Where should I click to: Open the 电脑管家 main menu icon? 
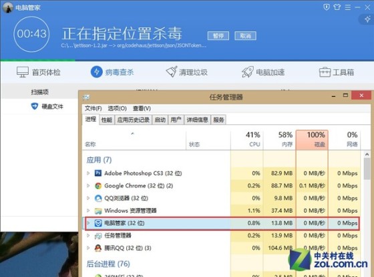click(x=348, y=7)
